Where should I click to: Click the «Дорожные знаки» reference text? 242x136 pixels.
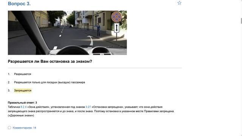click(21, 115)
